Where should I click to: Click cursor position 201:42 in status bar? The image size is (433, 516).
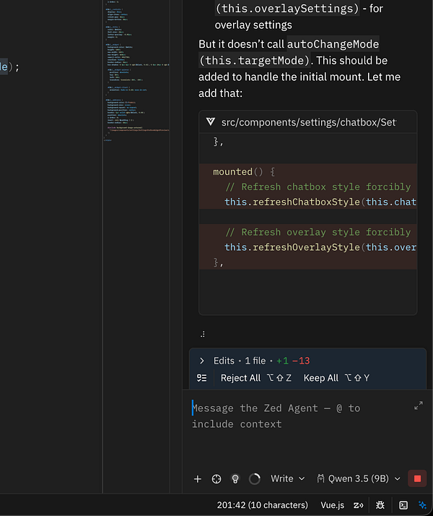point(262,505)
